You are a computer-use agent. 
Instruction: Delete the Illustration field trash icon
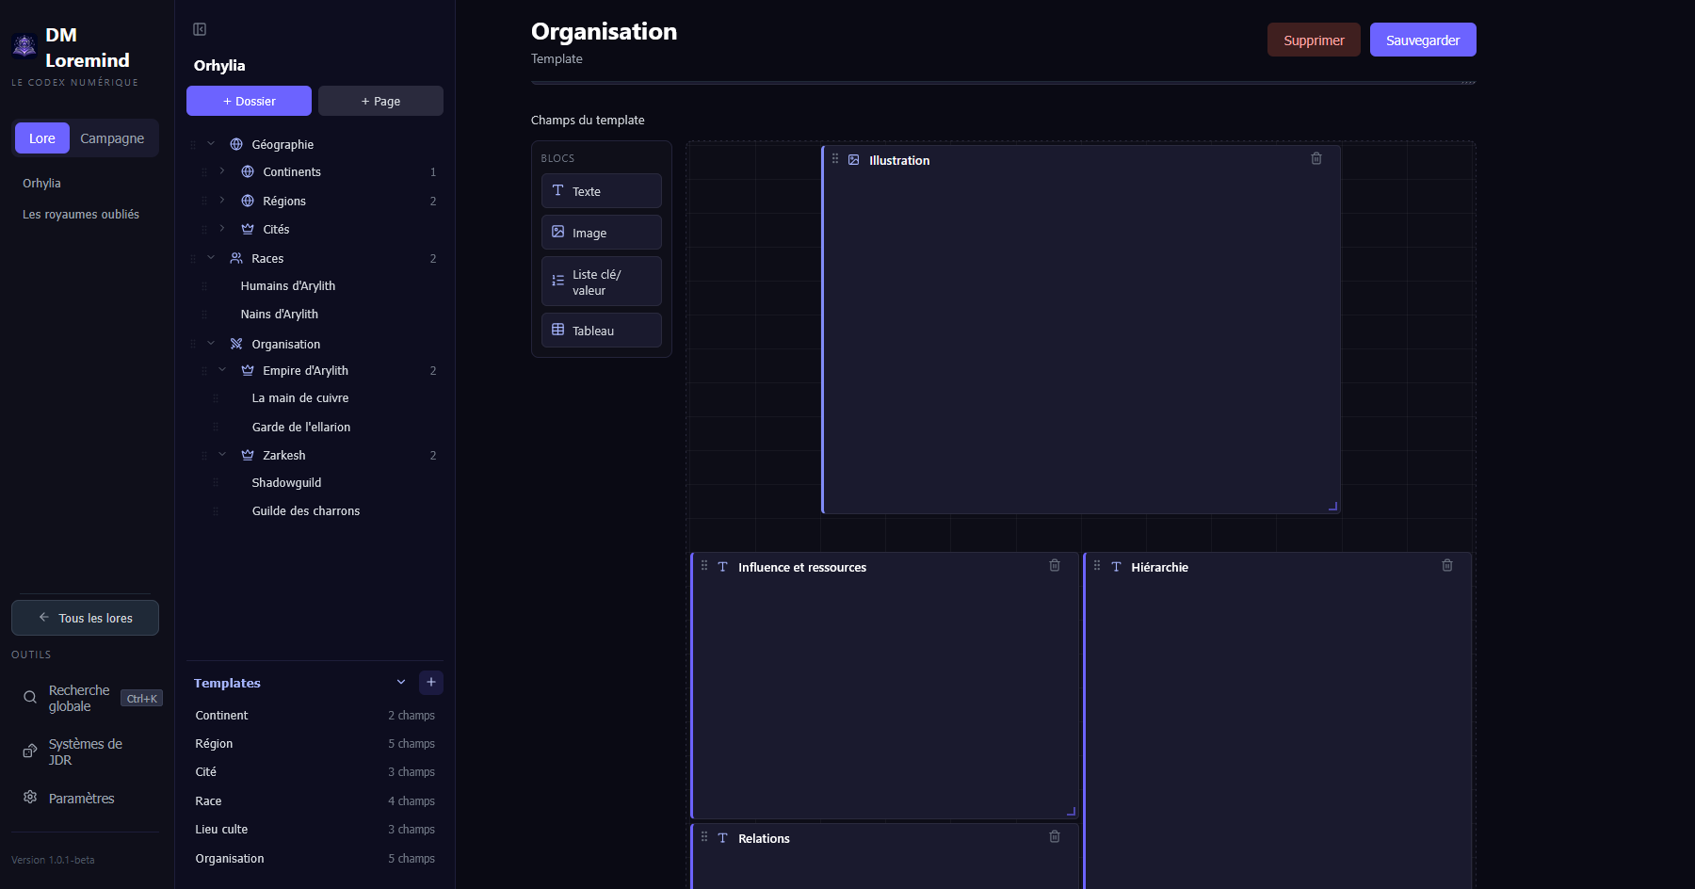tap(1316, 159)
